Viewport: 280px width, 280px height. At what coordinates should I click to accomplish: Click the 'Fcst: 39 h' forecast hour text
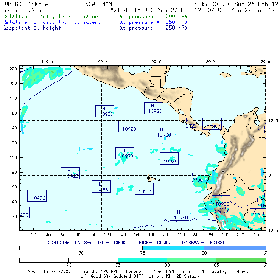21,10
